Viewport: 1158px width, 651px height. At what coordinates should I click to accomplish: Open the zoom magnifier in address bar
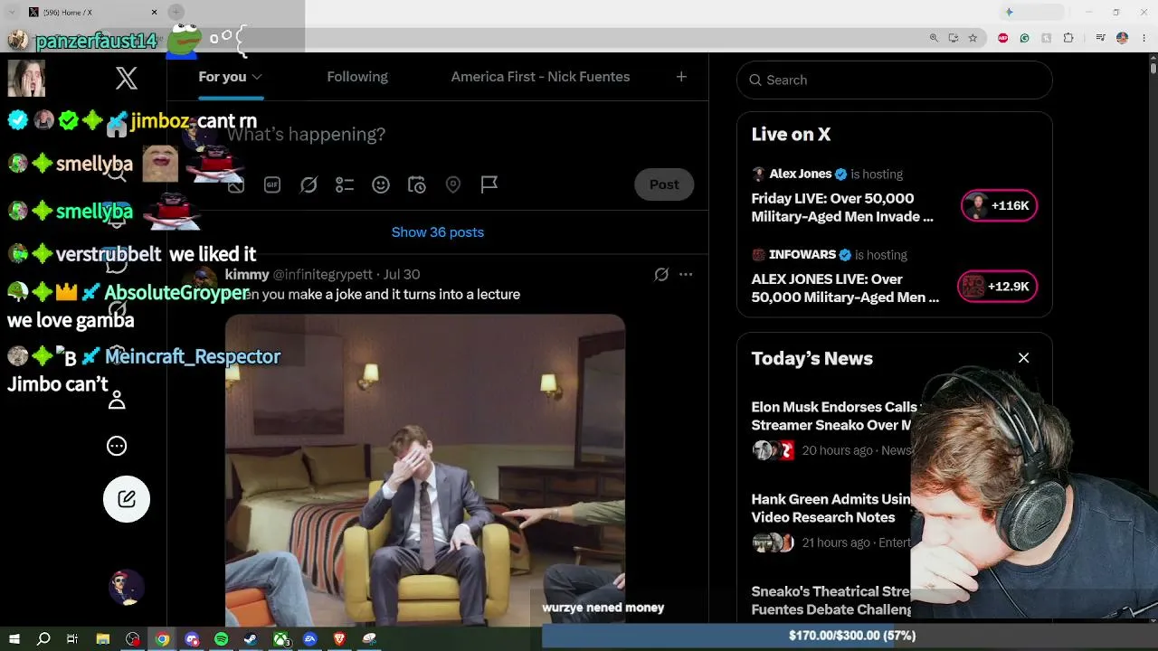934,38
